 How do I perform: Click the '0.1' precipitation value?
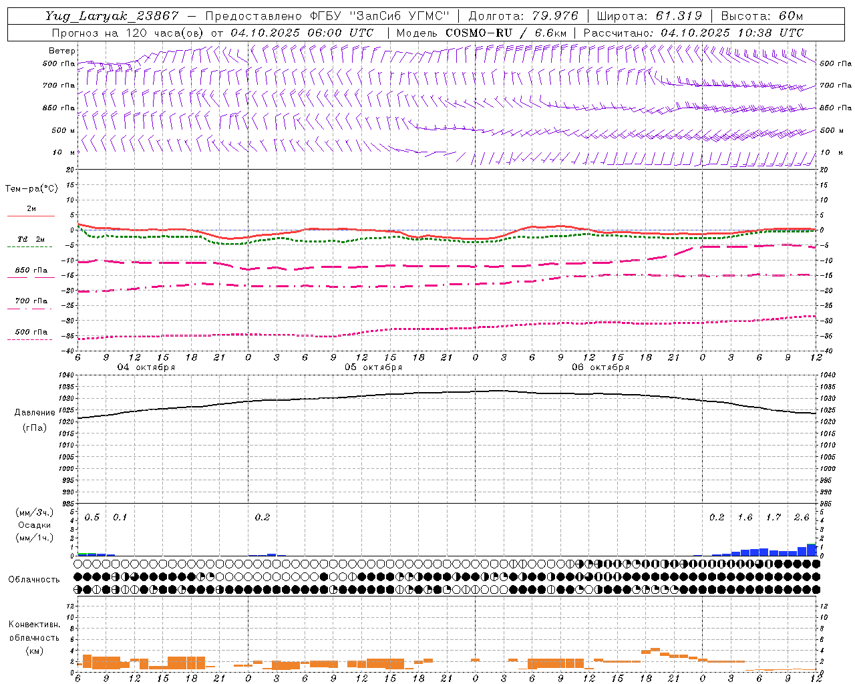[x=120, y=517]
